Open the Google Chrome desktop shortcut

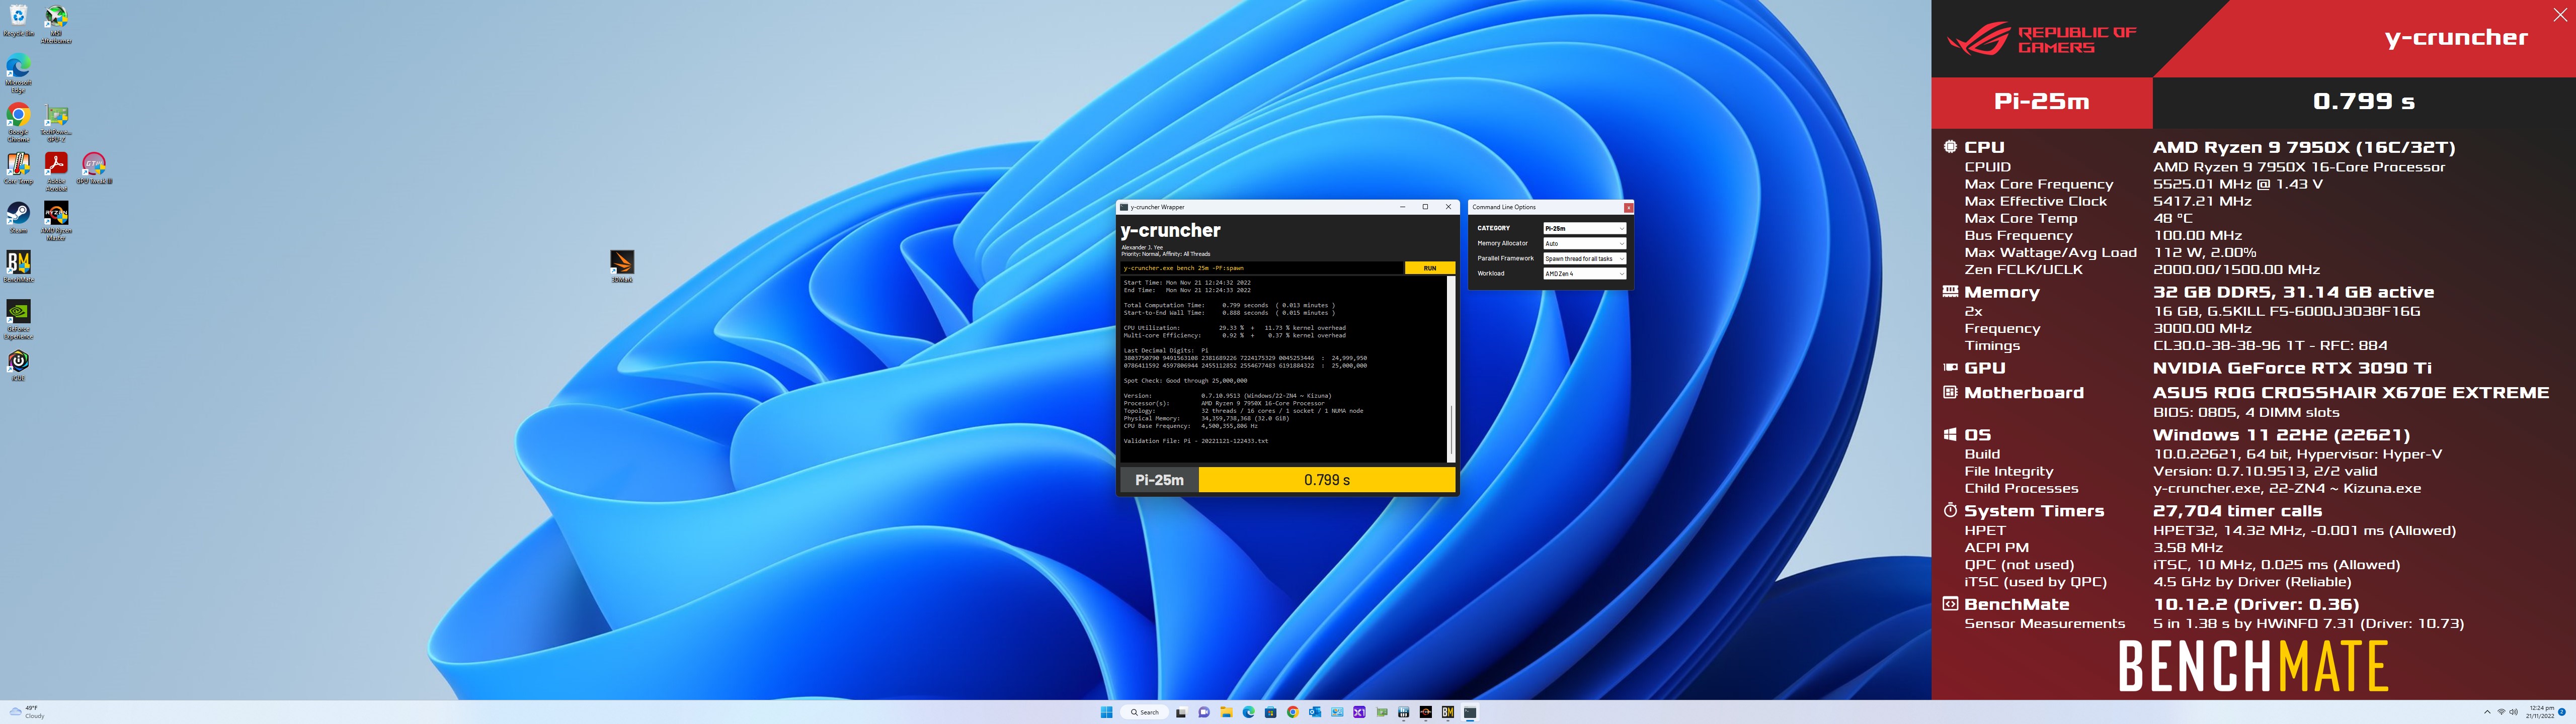pos(18,123)
